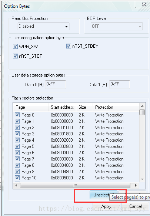
Task: Select address 0x08004000 cell
Action: pos(62,165)
